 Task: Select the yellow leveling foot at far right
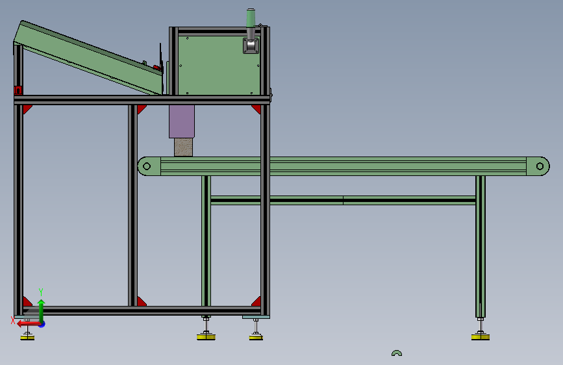point(481,337)
